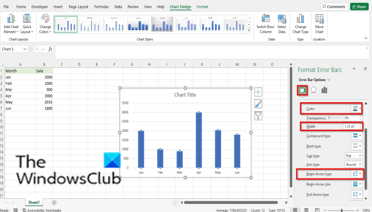Open the Format tab
Viewport: 372px width, 212px height.
click(x=202, y=6)
